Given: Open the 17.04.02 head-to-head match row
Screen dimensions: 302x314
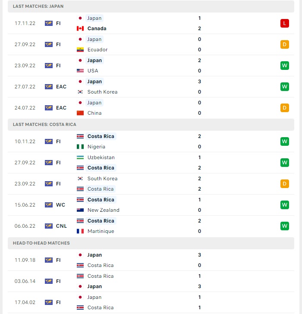Looking at the screenshot, I should click(x=151, y=302).
